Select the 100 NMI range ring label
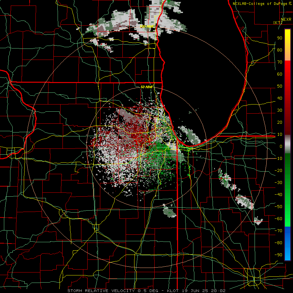Screen dimensions: 293x293 (x=146, y=26)
